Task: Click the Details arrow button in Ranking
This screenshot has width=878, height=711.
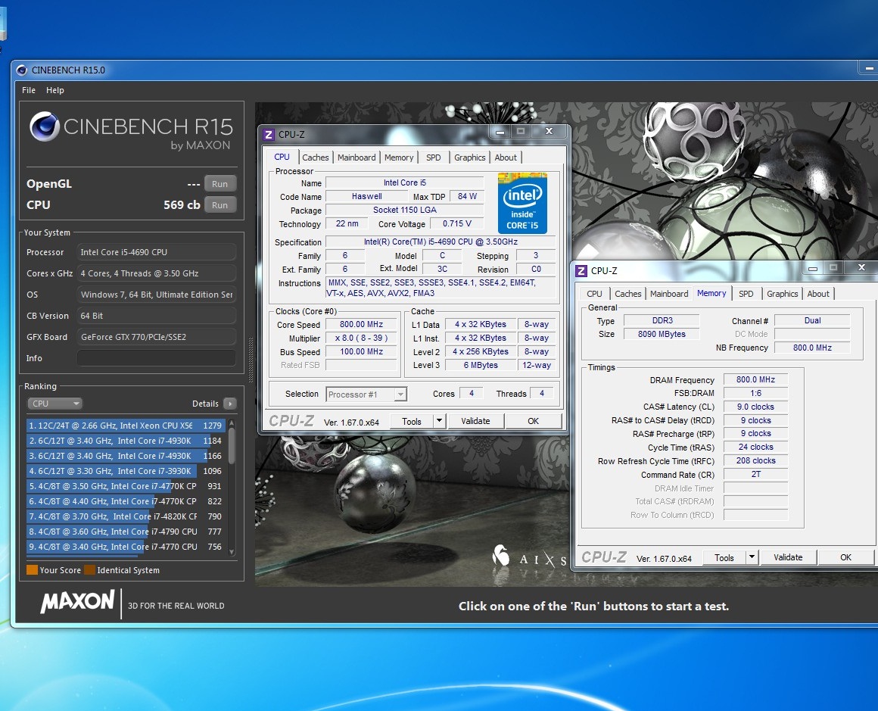Action: pyautogui.click(x=229, y=404)
